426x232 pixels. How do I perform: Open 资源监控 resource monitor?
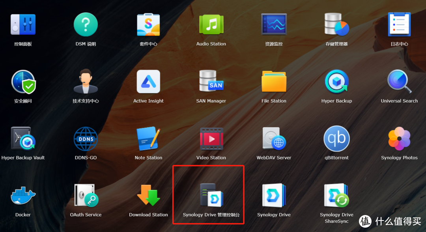[x=274, y=24]
